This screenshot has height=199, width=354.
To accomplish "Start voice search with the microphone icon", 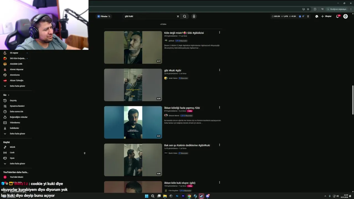I will (194, 16).
